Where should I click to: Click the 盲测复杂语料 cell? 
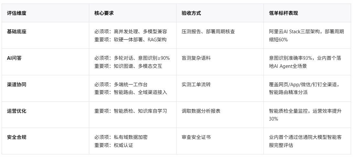(196, 58)
